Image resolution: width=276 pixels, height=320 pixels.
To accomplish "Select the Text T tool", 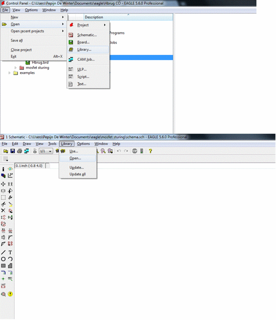I will click(10, 253).
